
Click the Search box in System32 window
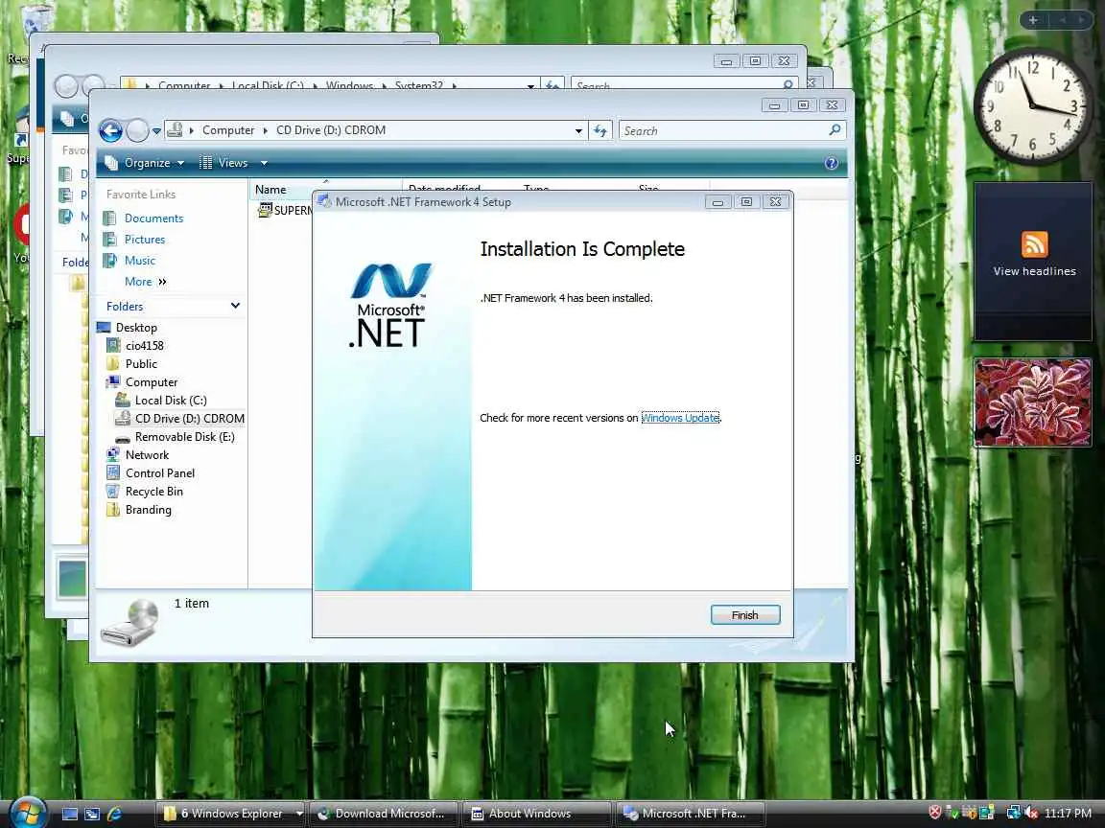pyautogui.click(x=684, y=84)
